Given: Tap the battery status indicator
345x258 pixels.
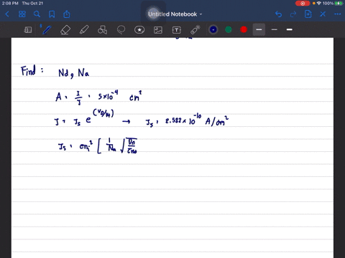Looking at the screenshot, I should click(x=339, y=4).
